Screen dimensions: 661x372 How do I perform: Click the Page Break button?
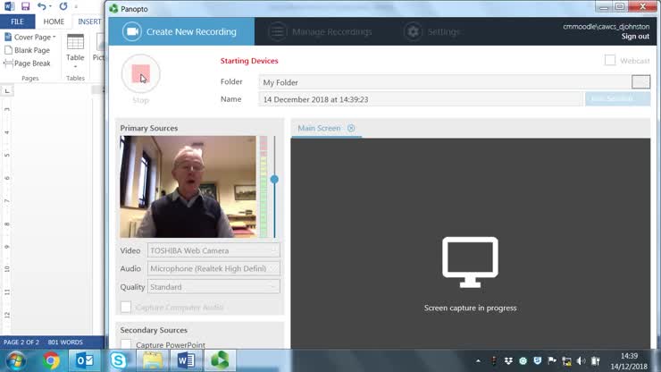(x=31, y=63)
